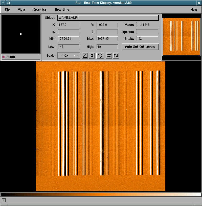Click the pan window thumbnail of the spectrum
Image resolution: width=202 pixels, height=206 pixels.
coord(181,36)
